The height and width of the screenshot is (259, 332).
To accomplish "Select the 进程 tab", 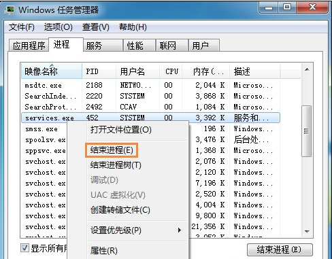I will point(66,44).
